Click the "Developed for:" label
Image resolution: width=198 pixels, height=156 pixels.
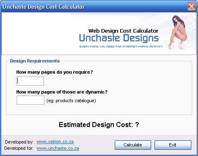(19, 148)
